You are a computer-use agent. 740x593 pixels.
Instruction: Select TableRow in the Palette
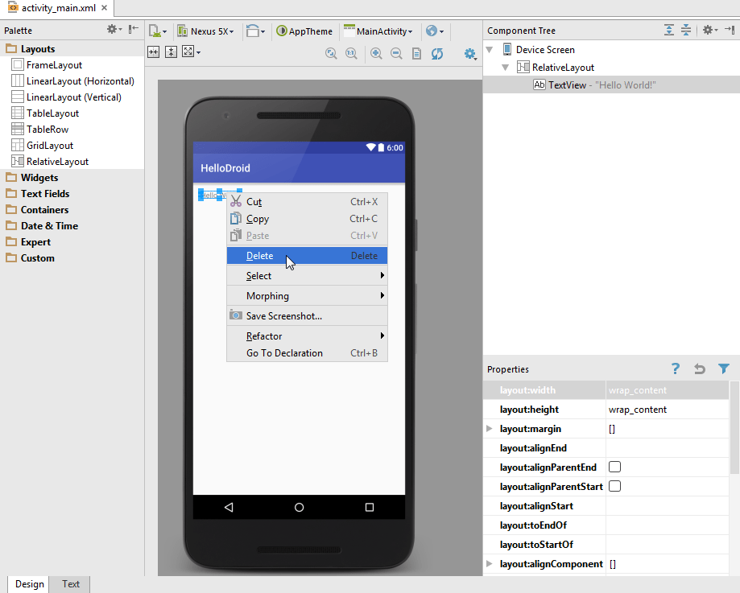[x=72, y=130]
